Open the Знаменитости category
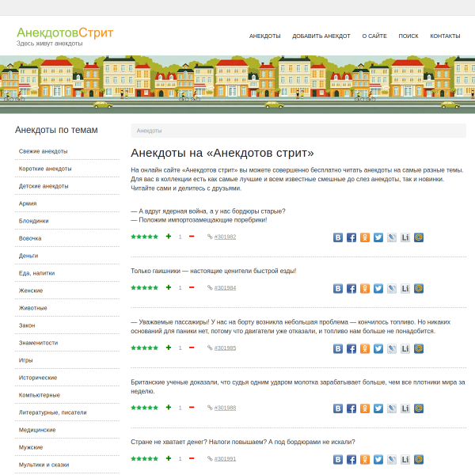 pyautogui.click(x=38, y=343)
